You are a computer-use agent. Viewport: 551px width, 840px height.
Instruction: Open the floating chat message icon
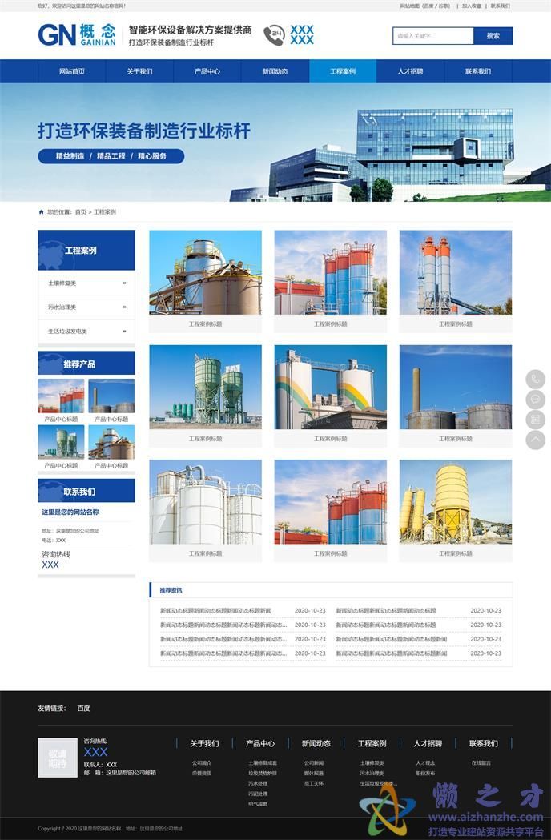[535, 399]
